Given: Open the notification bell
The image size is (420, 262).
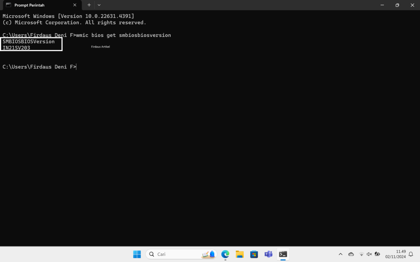Looking at the screenshot, I should coord(411,254).
